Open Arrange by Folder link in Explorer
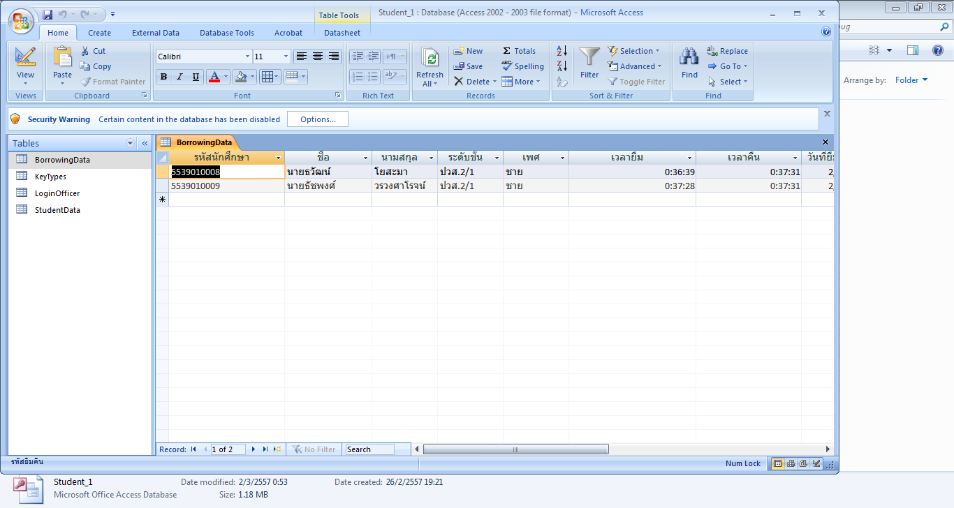 coord(911,80)
